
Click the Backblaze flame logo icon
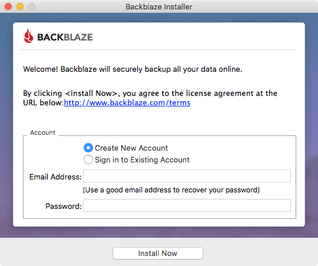tap(29, 36)
